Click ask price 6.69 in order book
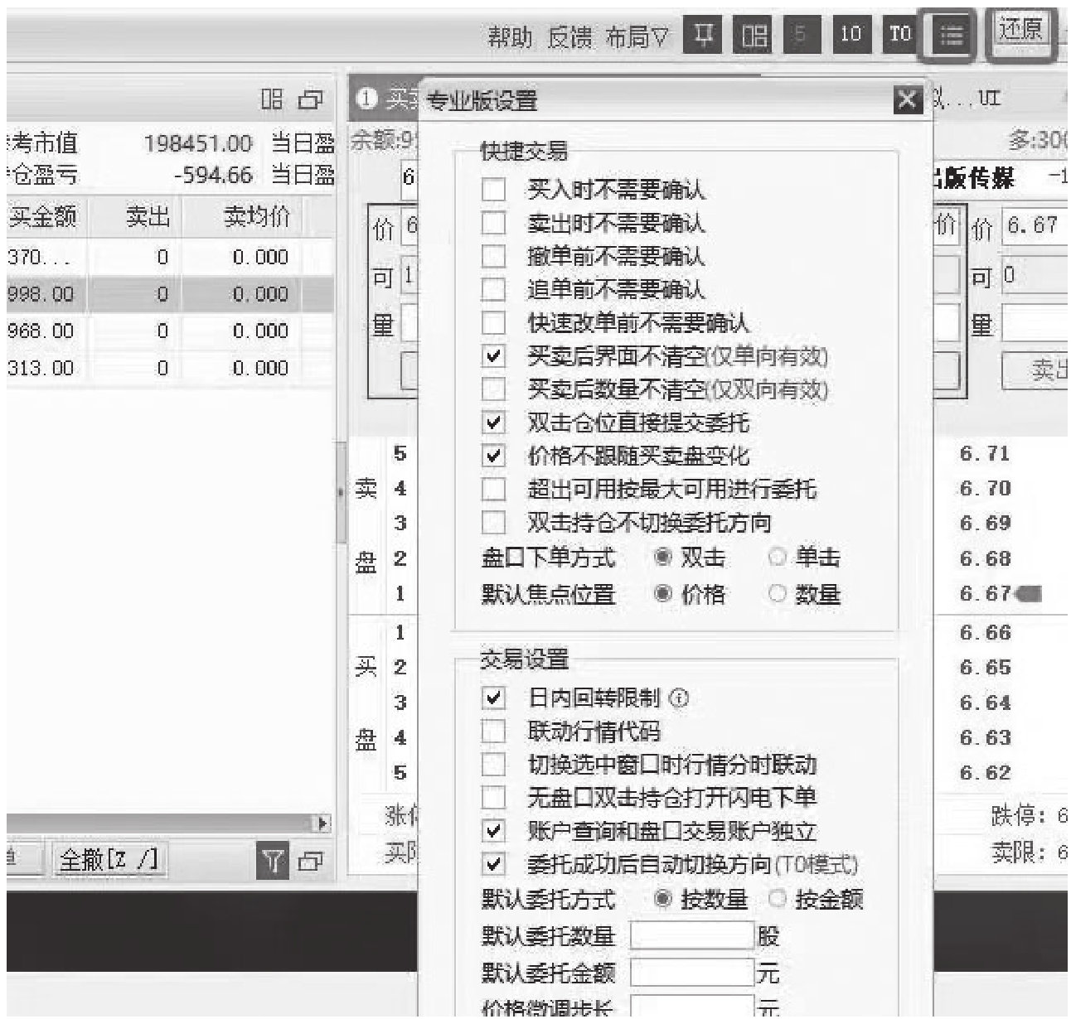1071x1019 pixels. click(x=985, y=523)
